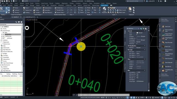177x99 pixels.
Task: Click the Sample Lines ribbon tool
Action: pos(59,10)
